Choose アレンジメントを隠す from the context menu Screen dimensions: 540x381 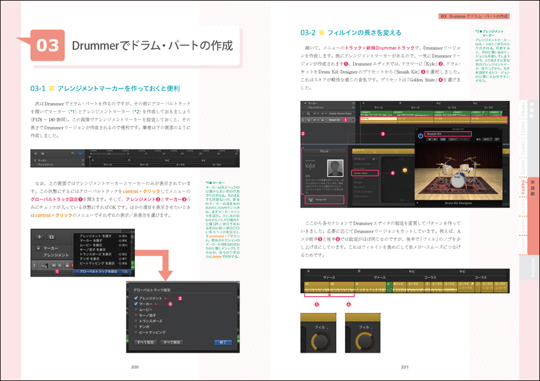pyautogui.click(x=104, y=236)
